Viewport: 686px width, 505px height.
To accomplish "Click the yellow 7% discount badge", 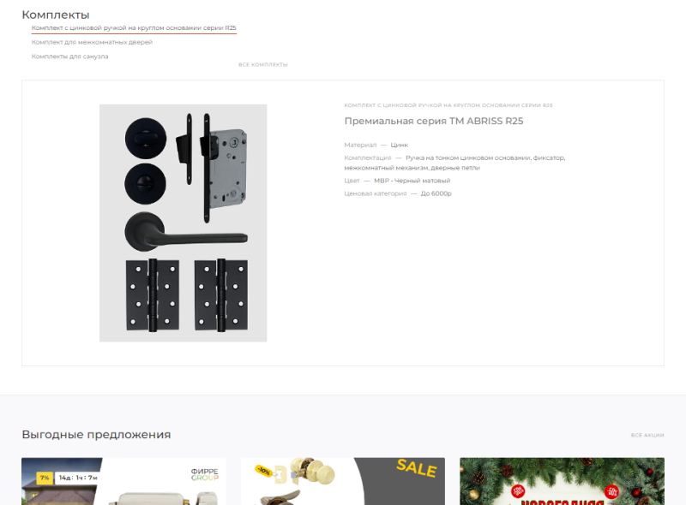I will click(45, 478).
